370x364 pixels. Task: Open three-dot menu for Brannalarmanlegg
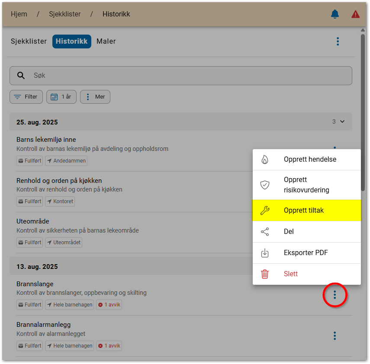click(x=335, y=336)
